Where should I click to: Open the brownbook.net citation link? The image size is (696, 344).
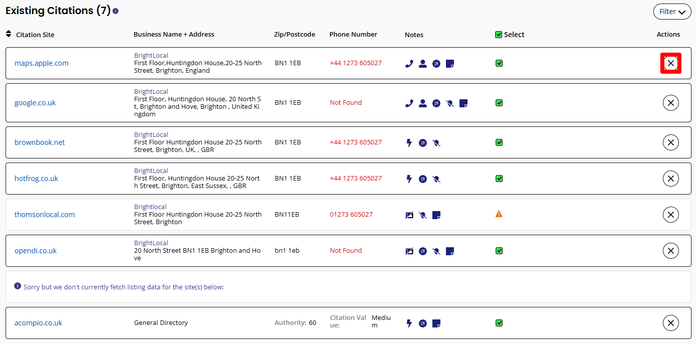click(x=40, y=142)
